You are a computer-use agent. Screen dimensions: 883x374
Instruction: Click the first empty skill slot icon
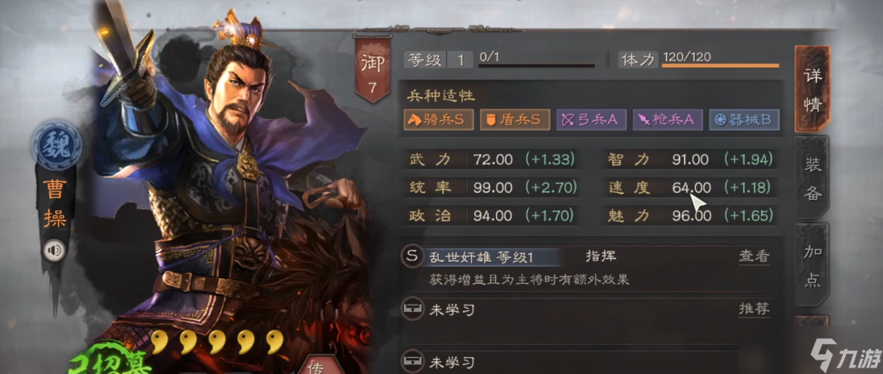pyautogui.click(x=411, y=310)
